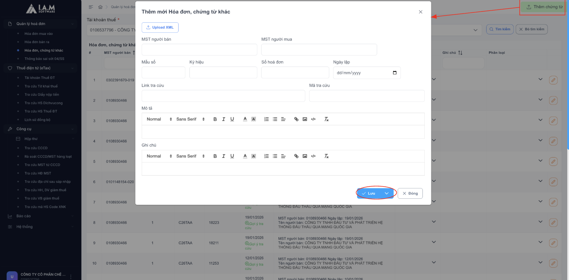Toggle Italic in Ghi chú editor
569x280 pixels.
[x=223, y=156]
